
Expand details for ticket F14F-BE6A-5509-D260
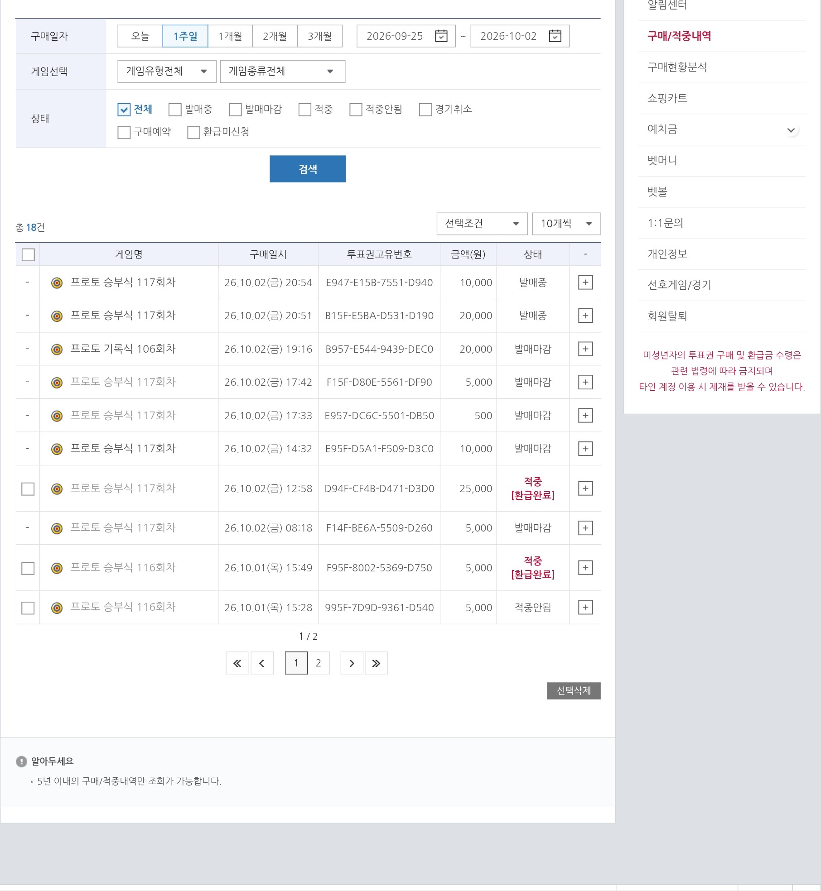585,528
